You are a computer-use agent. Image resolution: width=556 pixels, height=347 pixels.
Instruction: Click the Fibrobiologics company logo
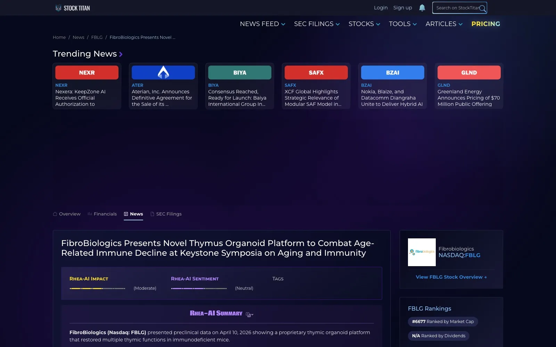[x=422, y=252]
